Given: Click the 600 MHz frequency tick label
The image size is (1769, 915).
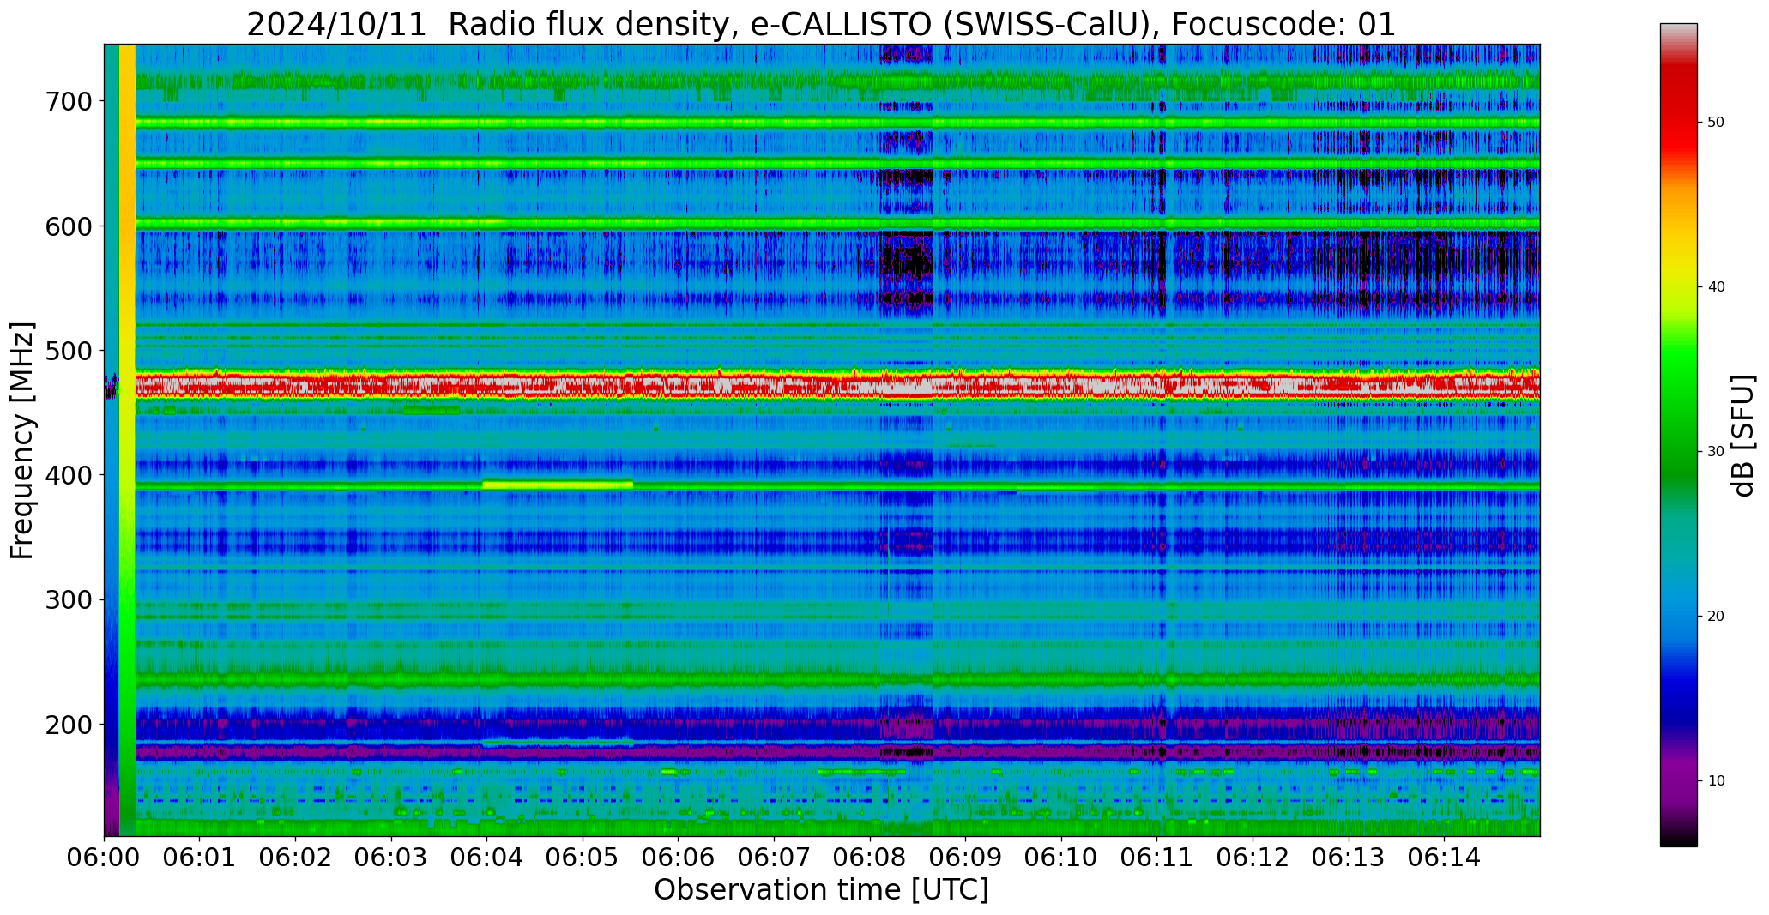Looking at the screenshot, I should (69, 226).
